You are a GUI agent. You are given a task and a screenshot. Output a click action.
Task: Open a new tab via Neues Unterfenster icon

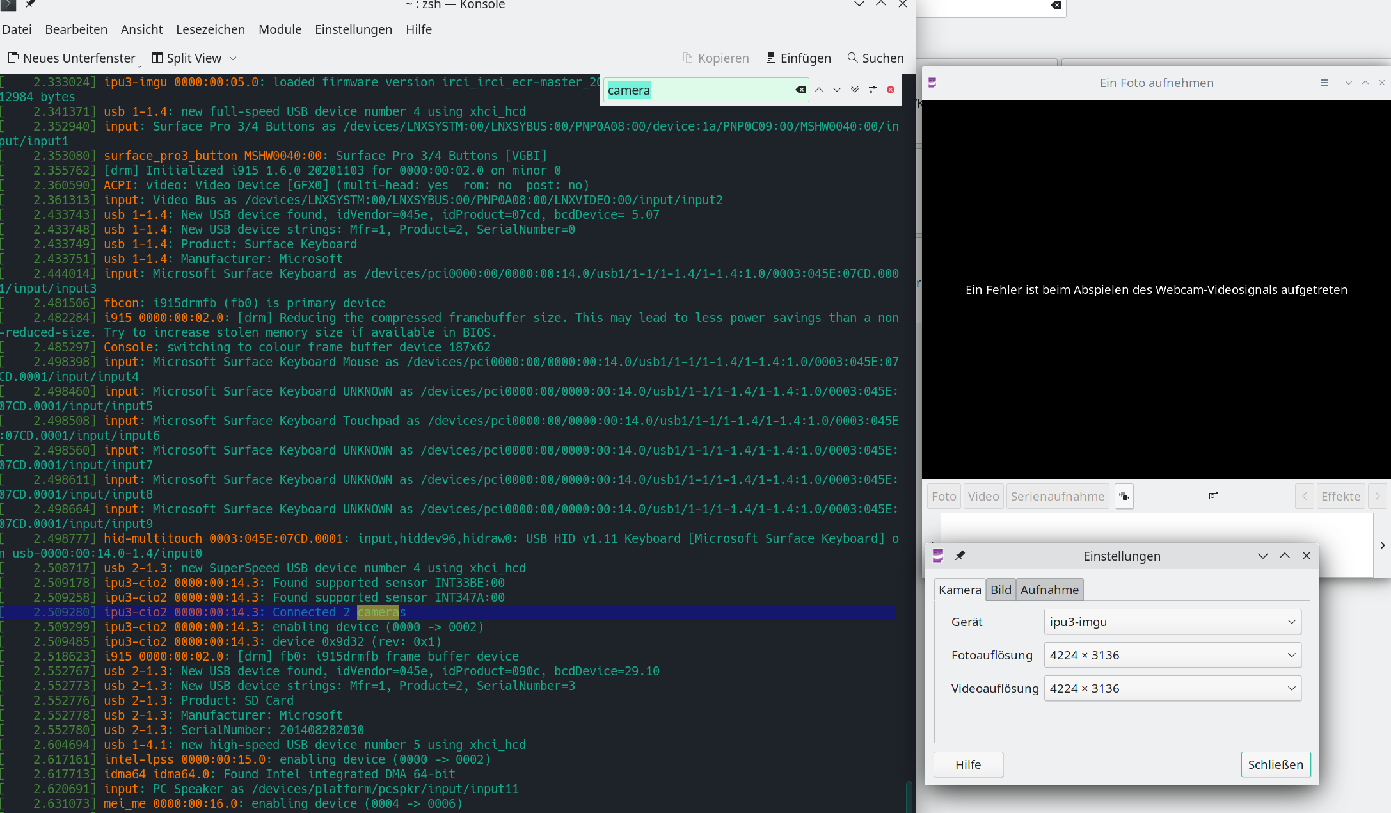(14, 58)
